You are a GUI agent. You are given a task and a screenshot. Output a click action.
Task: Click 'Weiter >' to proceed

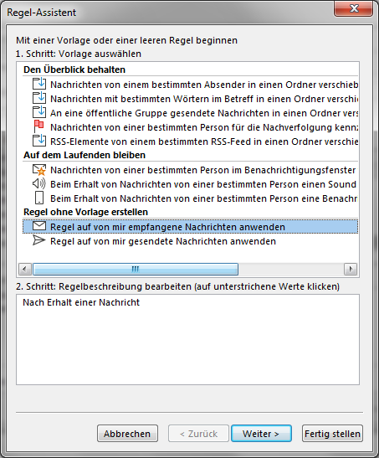pos(261,434)
